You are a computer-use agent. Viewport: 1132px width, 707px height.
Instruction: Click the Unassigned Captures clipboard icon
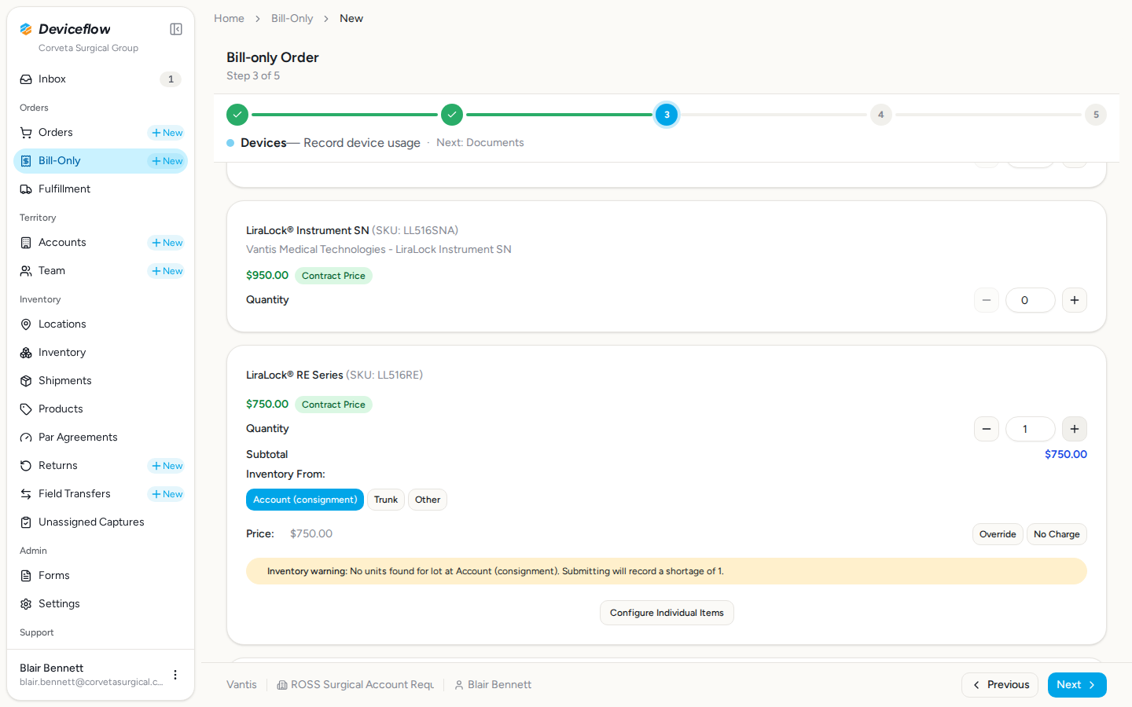[26, 522]
